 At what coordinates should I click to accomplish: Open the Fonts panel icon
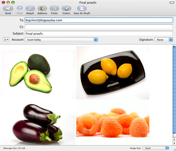[x=54, y=8]
